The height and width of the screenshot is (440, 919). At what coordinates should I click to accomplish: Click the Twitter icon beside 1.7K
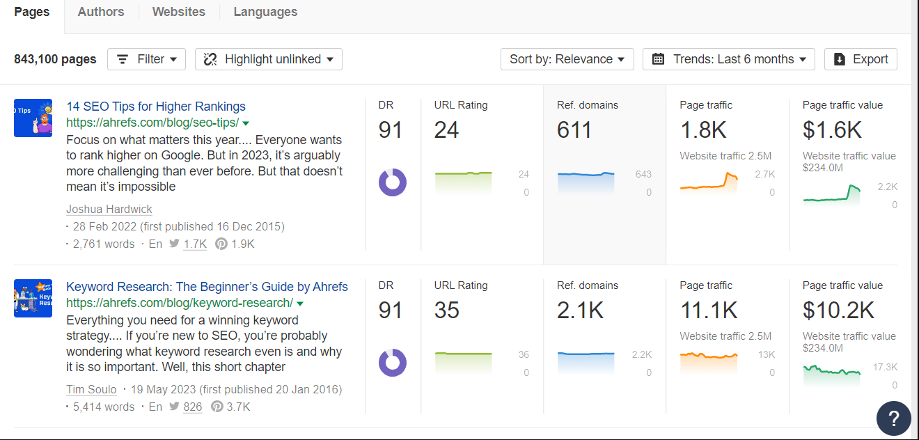pyautogui.click(x=175, y=244)
